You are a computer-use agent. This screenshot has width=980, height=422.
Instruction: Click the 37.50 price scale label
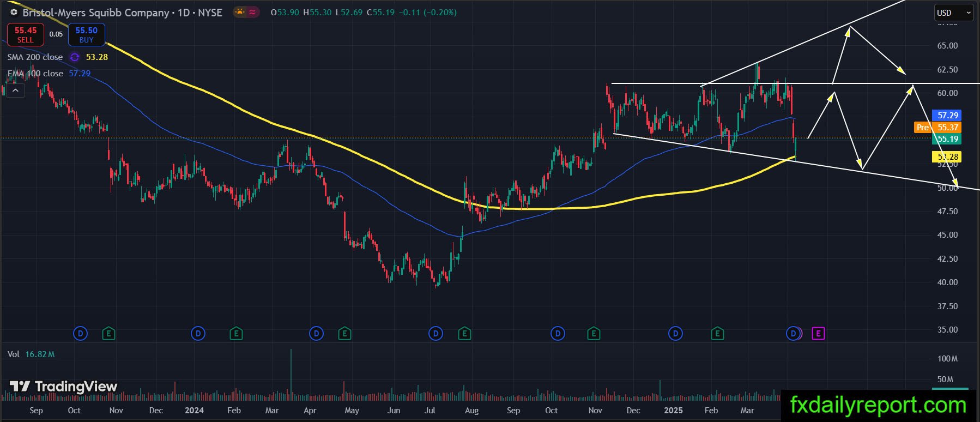coord(947,306)
